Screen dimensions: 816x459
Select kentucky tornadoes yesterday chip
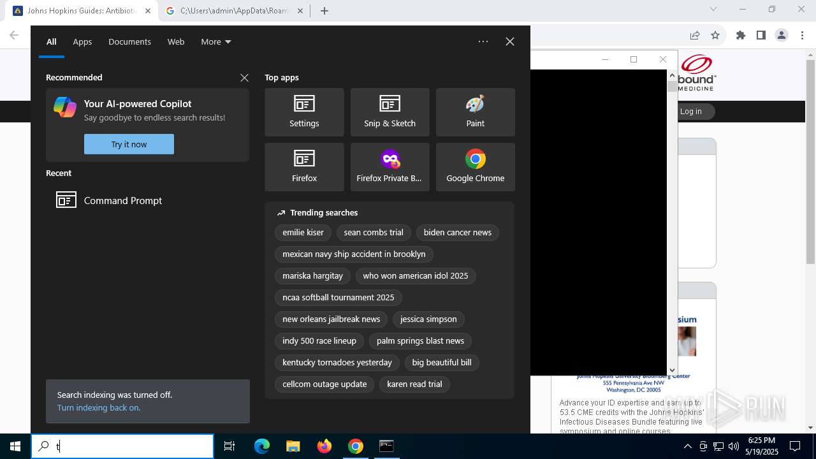(x=337, y=363)
